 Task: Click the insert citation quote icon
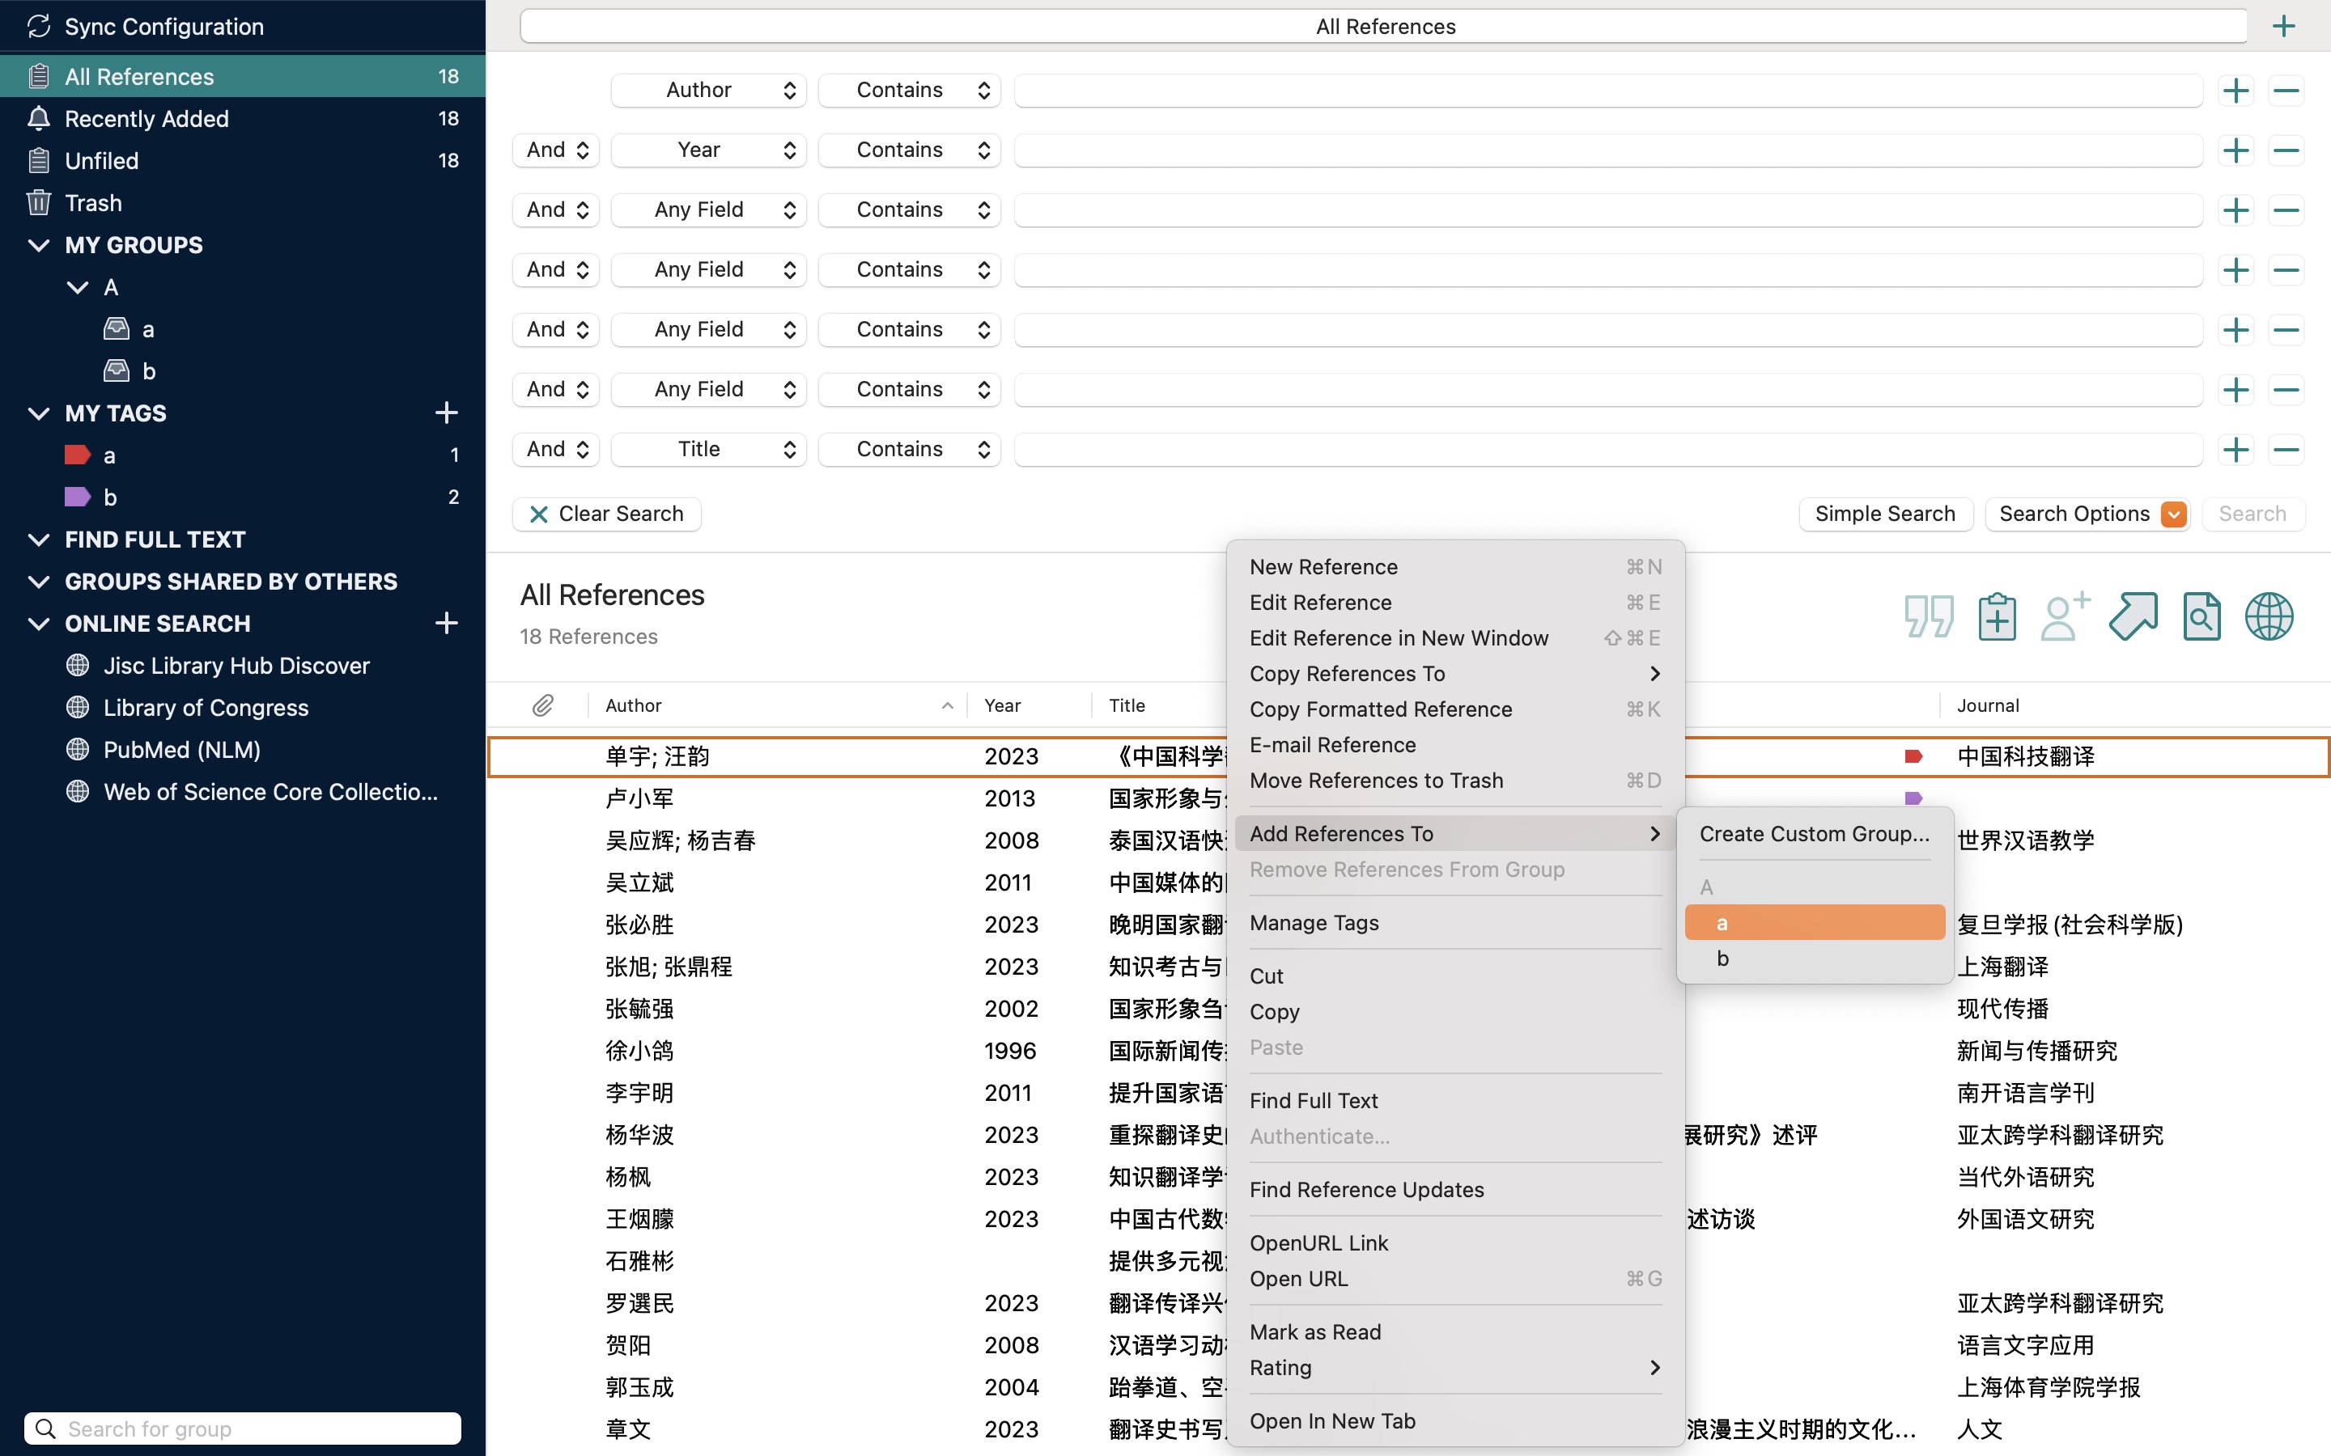coord(1929,616)
